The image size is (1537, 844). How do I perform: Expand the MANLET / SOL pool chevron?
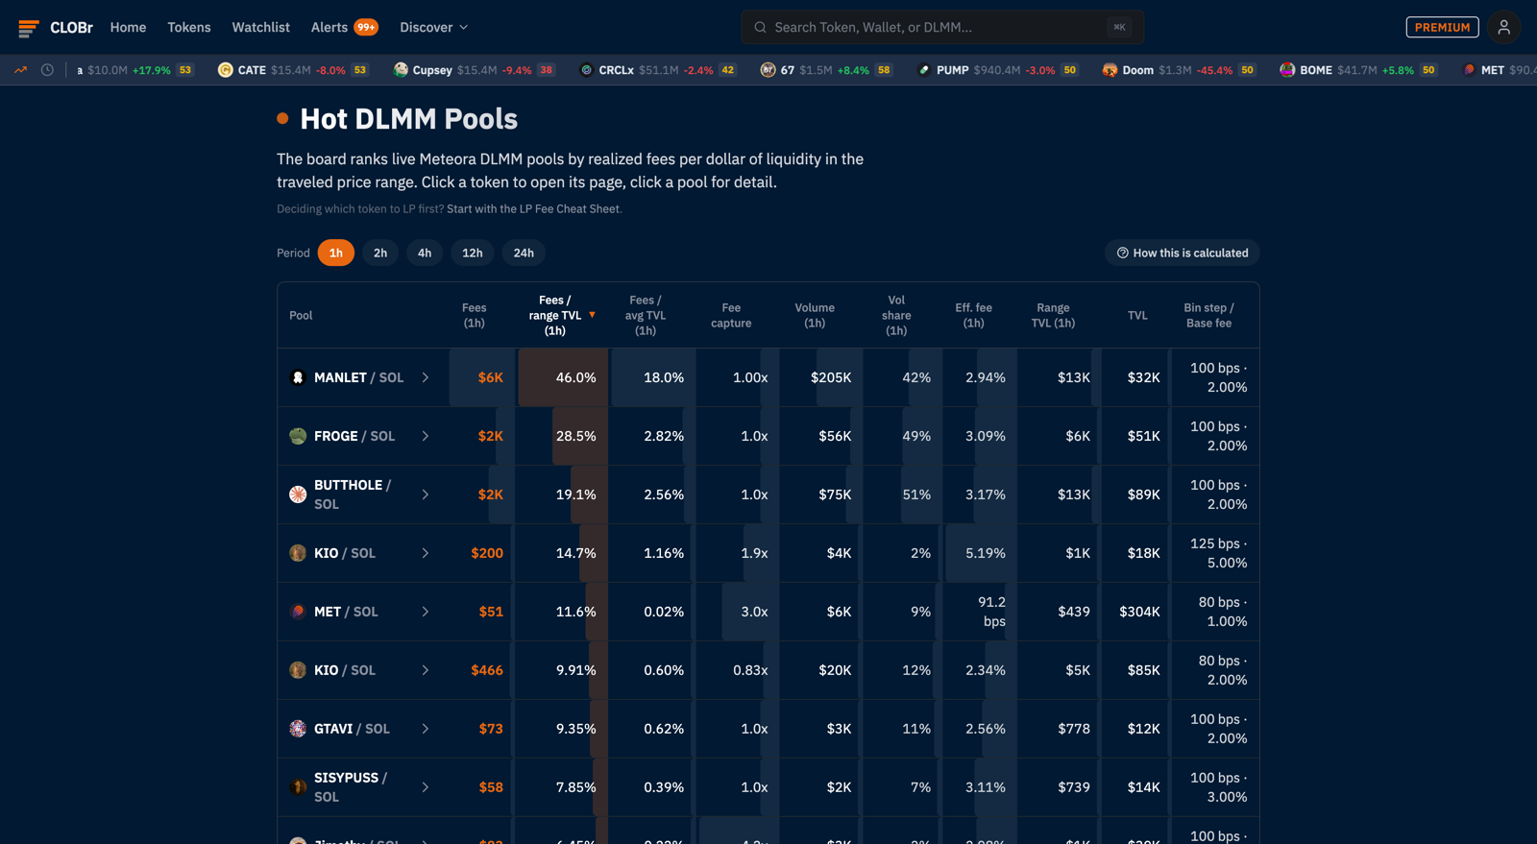[426, 377]
